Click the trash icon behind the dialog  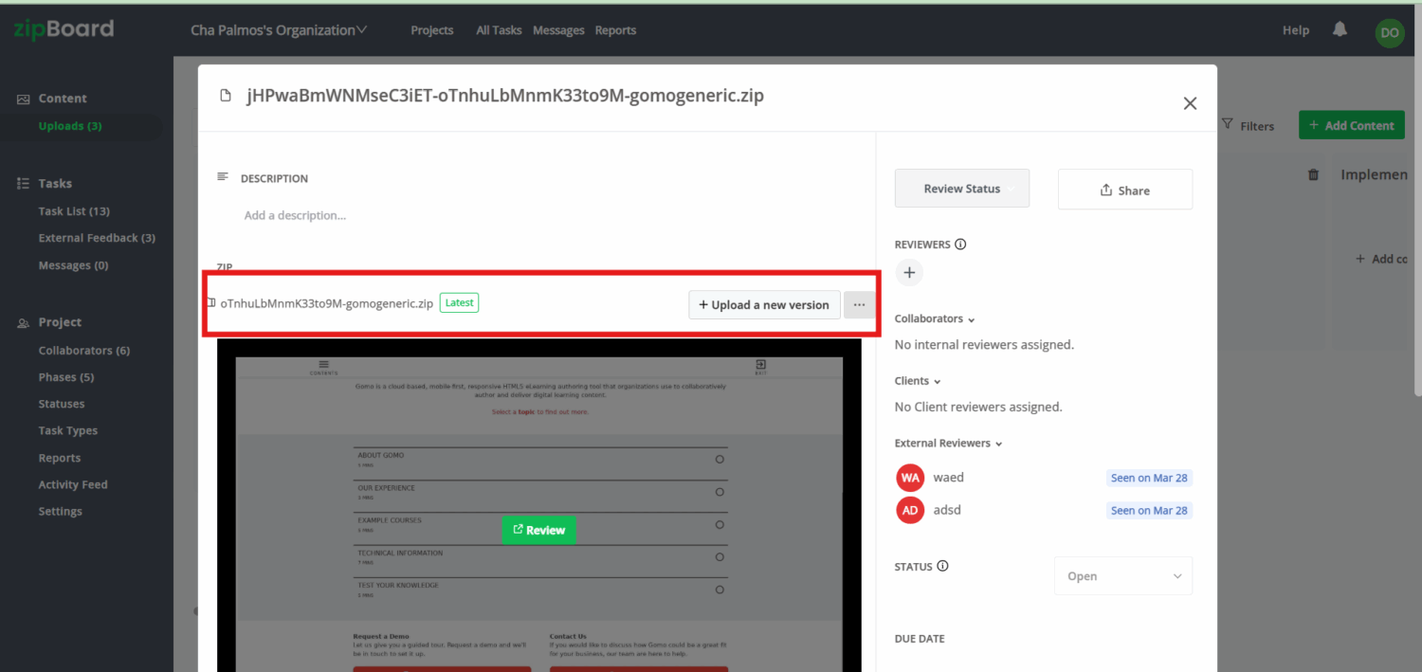point(1313,175)
